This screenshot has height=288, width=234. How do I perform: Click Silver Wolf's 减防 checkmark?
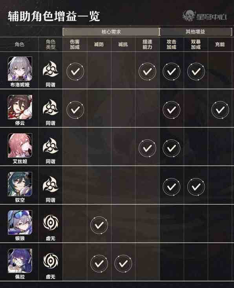[99, 225]
